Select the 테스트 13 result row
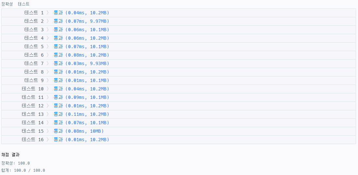 pos(179,114)
